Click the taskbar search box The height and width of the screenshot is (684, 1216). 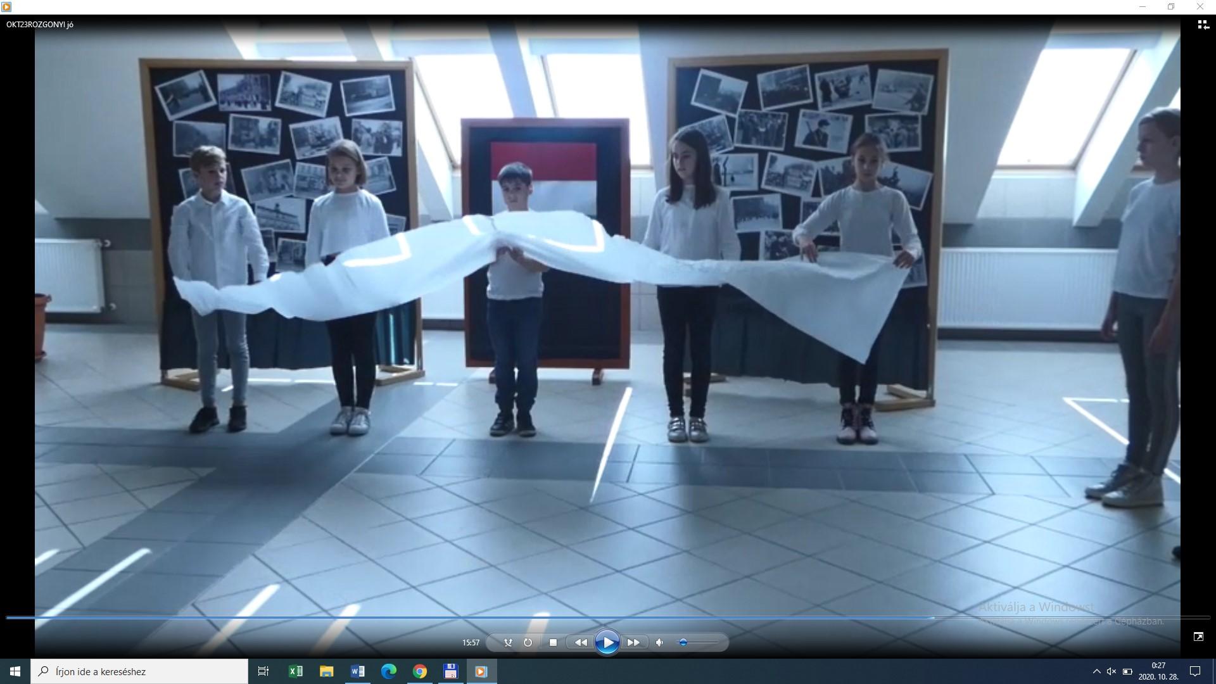[139, 671]
